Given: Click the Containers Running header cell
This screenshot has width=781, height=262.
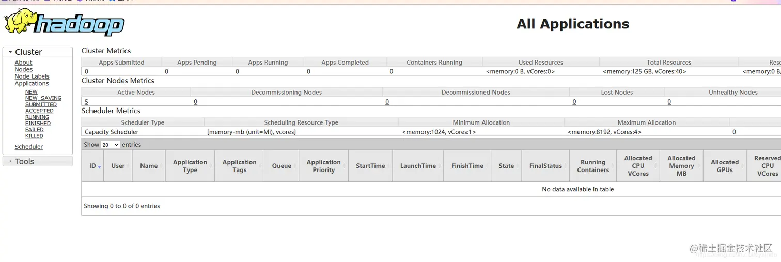Looking at the screenshot, I should (x=434, y=63).
